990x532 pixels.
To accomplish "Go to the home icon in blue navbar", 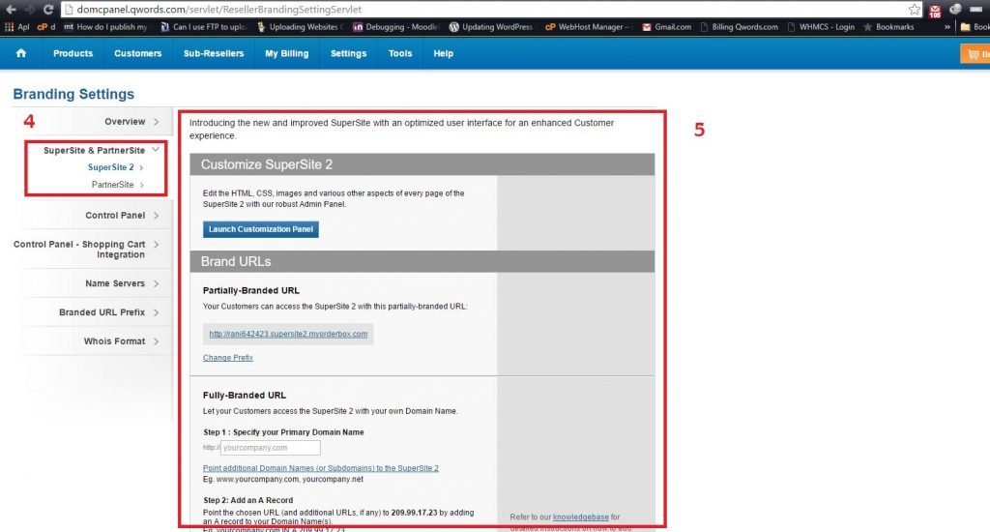I will pyautogui.click(x=21, y=53).
